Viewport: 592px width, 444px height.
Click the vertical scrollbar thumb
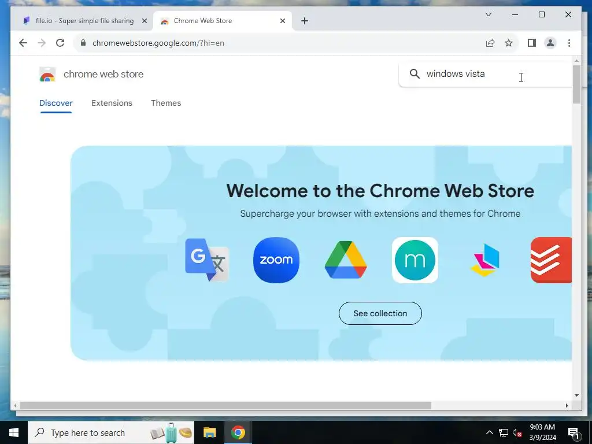click(x=576, y=84)
